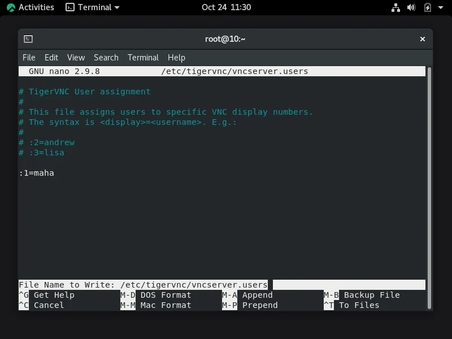This screenshot has height=339, width=452.
Task: Open the View menu
Action: coord(76,57)
